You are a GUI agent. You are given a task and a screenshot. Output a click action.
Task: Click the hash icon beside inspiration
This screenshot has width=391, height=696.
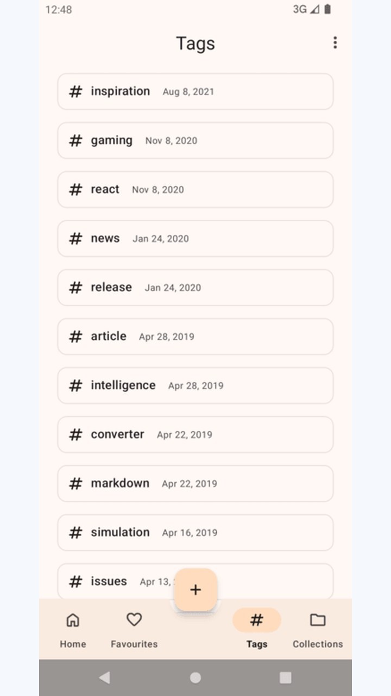76,91
